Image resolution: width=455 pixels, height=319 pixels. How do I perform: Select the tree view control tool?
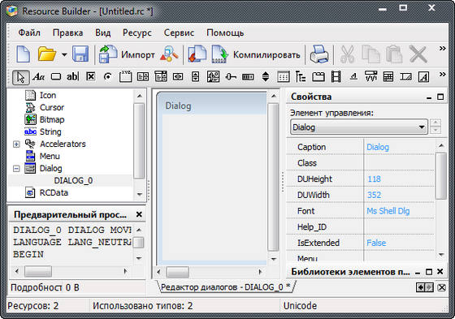coord(301,77)
